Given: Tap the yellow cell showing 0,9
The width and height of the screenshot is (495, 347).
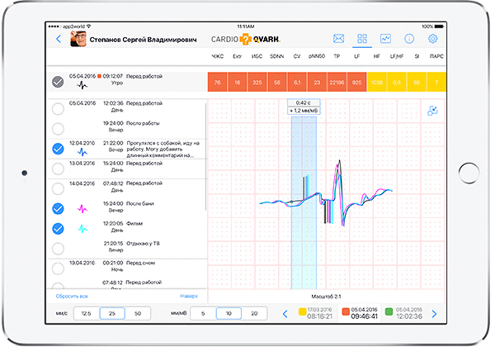Looking at the screenshot, I should coord(397,82).
